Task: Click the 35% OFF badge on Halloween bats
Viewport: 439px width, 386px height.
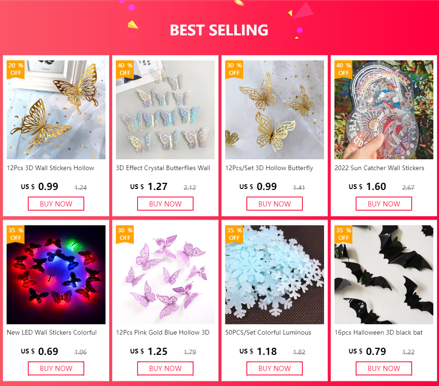Action: [x=343, y=234]
